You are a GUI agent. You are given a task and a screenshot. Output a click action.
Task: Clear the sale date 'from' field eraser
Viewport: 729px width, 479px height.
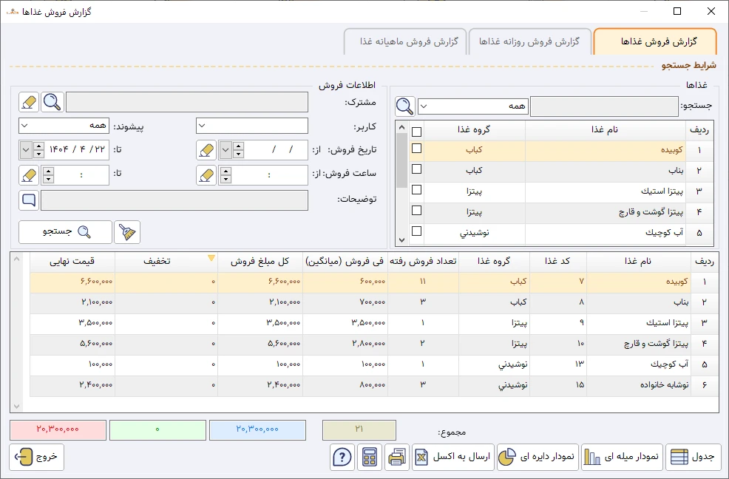pos(206,150)
